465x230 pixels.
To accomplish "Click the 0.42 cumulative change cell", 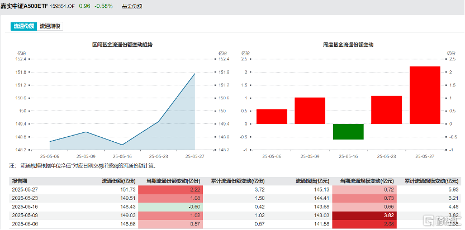I will pyautogui.click(x=260, y=207).
